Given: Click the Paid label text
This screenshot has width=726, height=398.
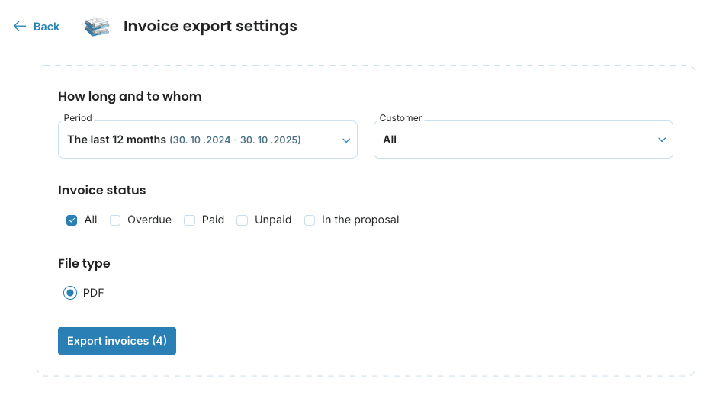Looking at the screenshot, I should (213, 220).
